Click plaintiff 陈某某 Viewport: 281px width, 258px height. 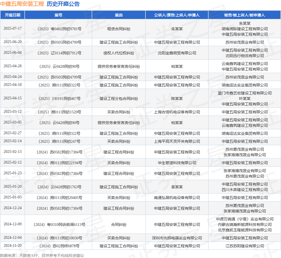point(177,99)
